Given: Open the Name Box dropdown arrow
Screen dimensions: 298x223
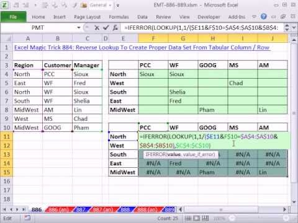Looking at the screenshot, I should pos(79,27).
